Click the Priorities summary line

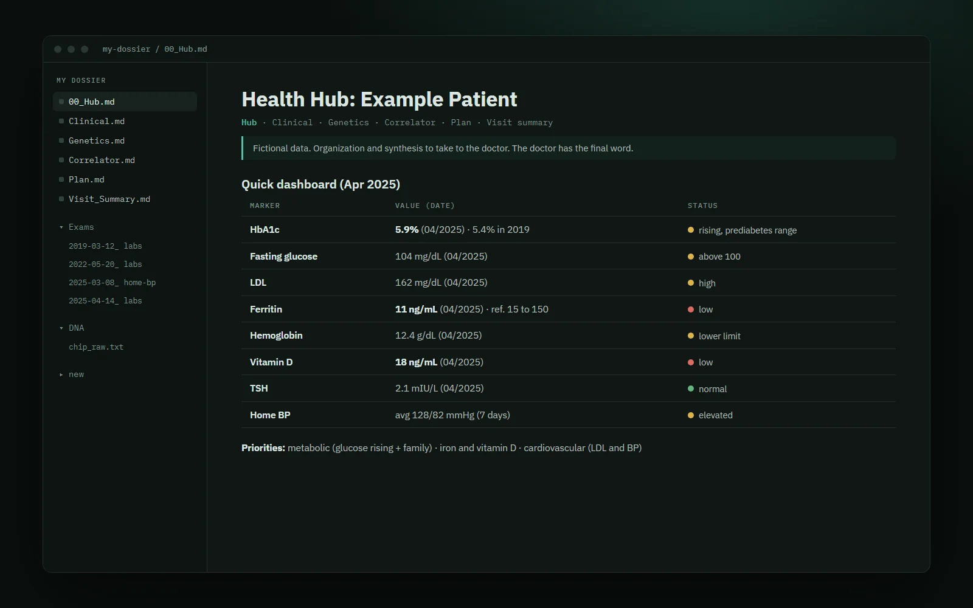click(x=441, y=448)
